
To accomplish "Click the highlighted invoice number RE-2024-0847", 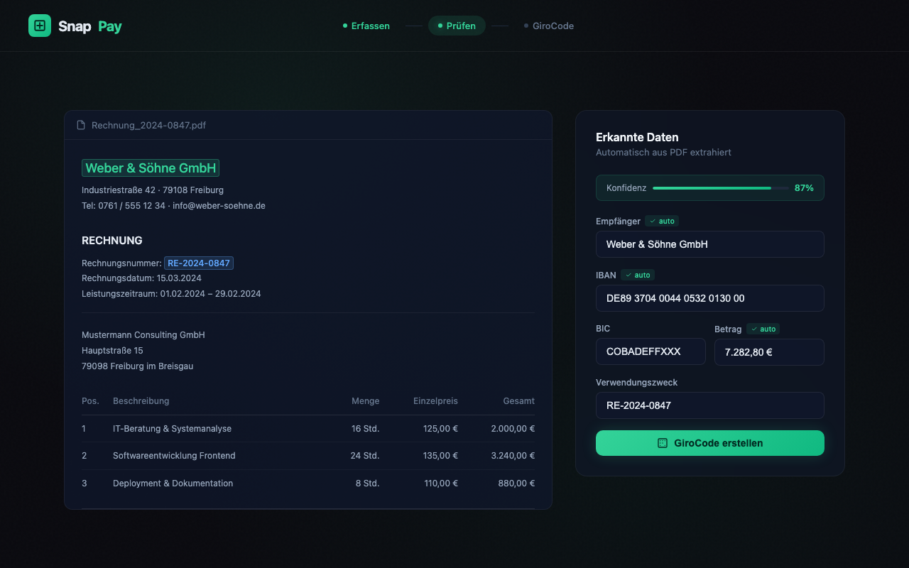I will tap(199, 263).
